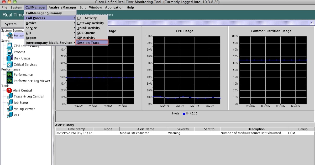Sort alerts by Description column
This screenshot has height=165, width=315.
pos(254,129)
